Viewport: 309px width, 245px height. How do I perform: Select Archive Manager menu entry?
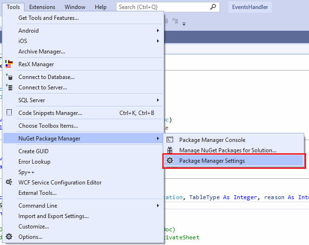click(x=83, y=52)
